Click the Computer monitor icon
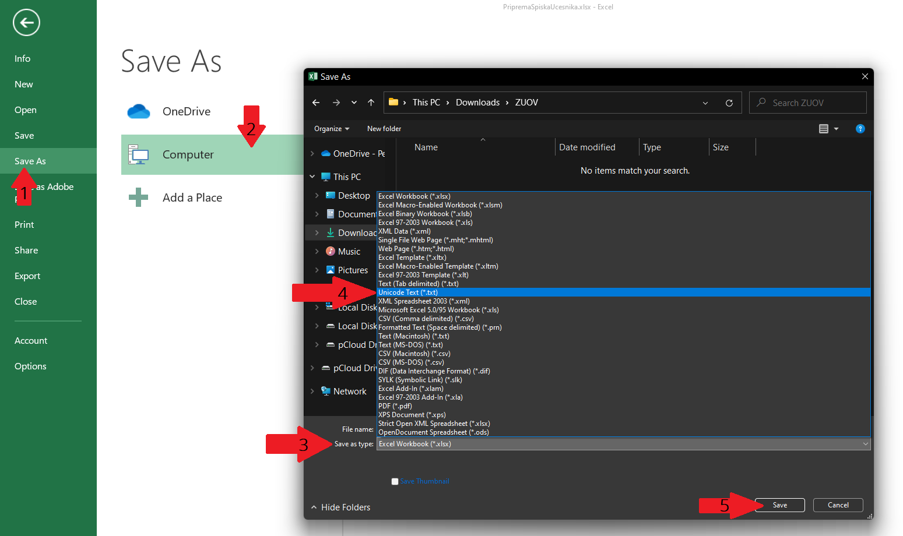 (139, 154)
